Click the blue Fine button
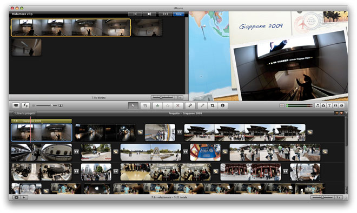 point(178,14)
